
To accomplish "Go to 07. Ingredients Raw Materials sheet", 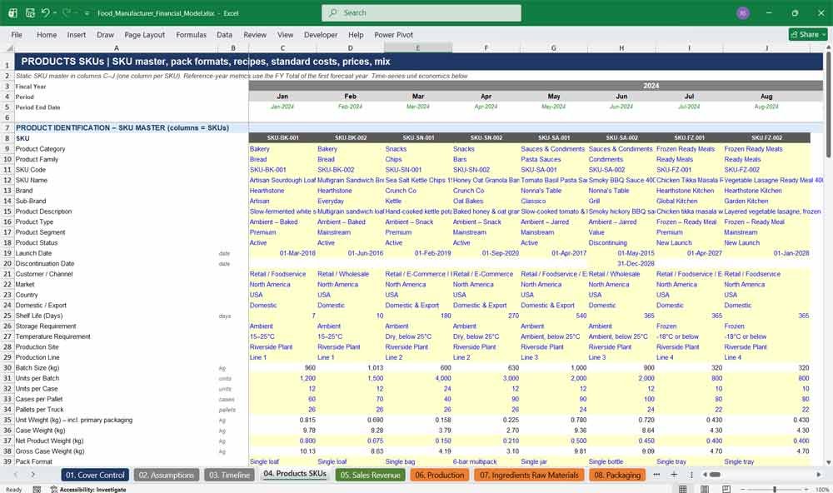I will click(529, 475).
